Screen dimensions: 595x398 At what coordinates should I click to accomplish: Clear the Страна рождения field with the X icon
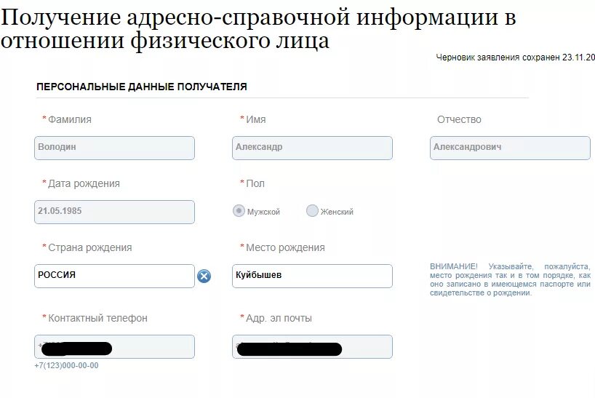pos(204,276)
